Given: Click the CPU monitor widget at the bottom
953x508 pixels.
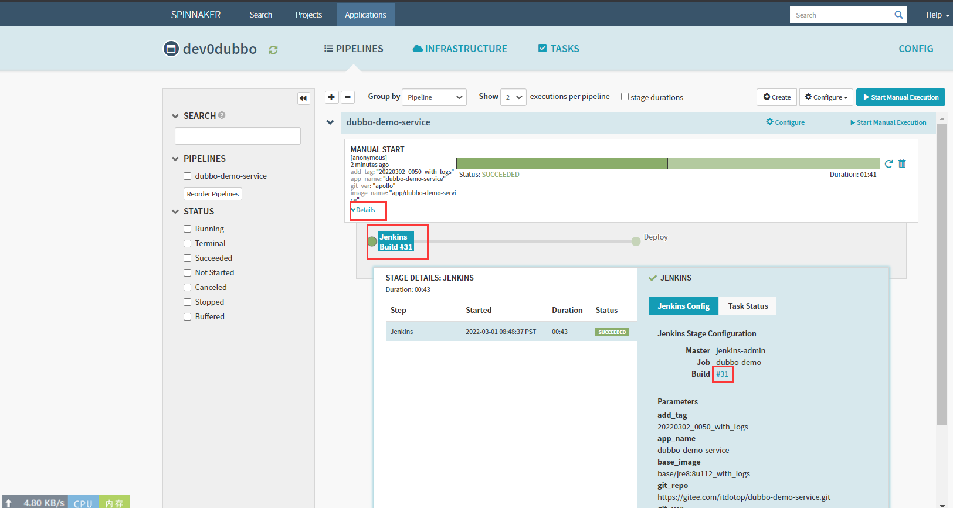Looking at the screenshot, I should click(83, 502).
